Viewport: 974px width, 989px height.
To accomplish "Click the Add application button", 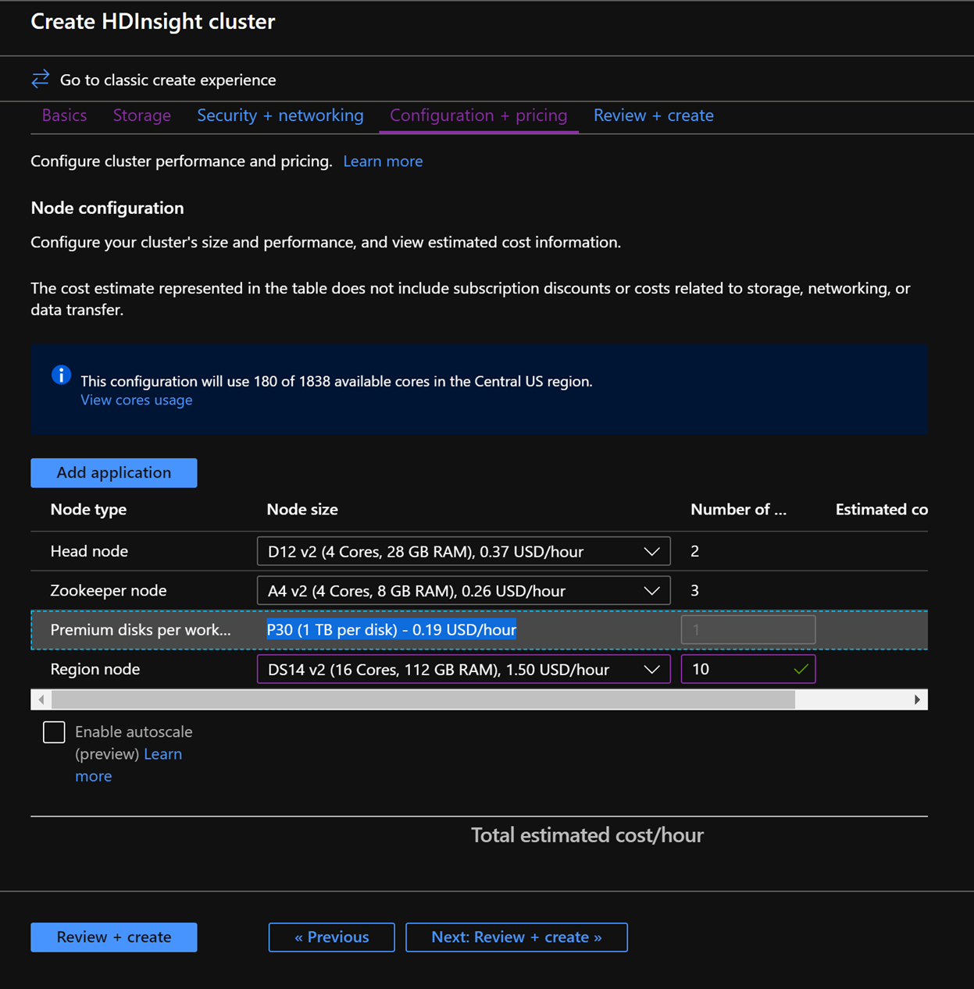I will pos(113,472).
